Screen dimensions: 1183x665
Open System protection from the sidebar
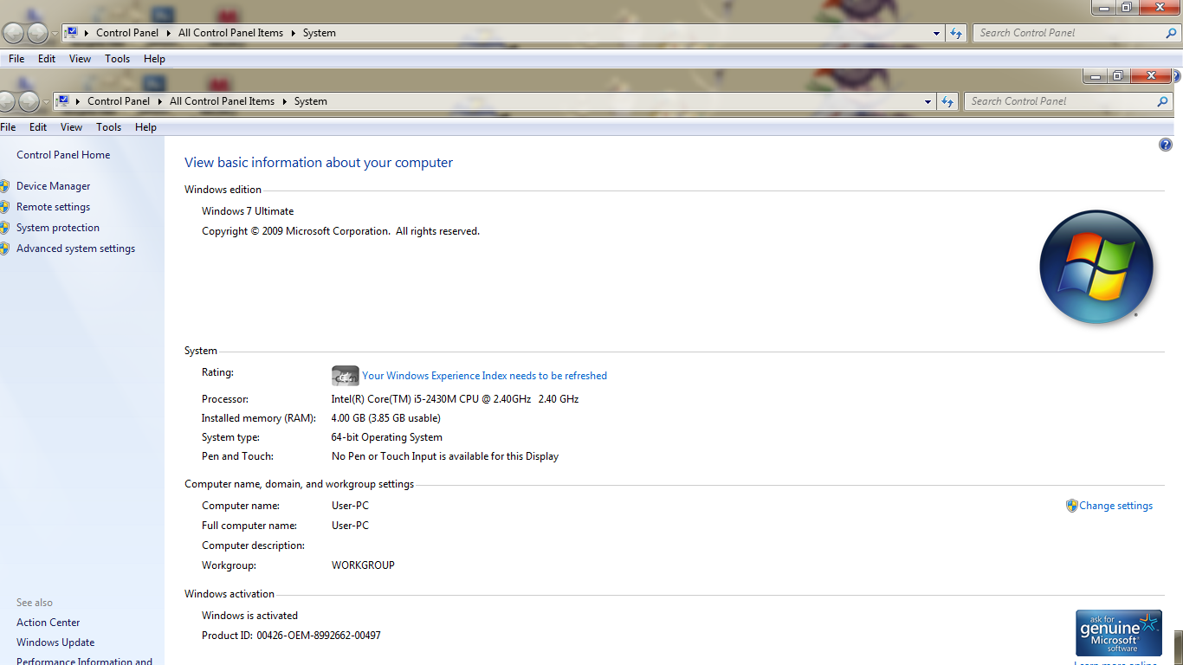pos(58,228)
